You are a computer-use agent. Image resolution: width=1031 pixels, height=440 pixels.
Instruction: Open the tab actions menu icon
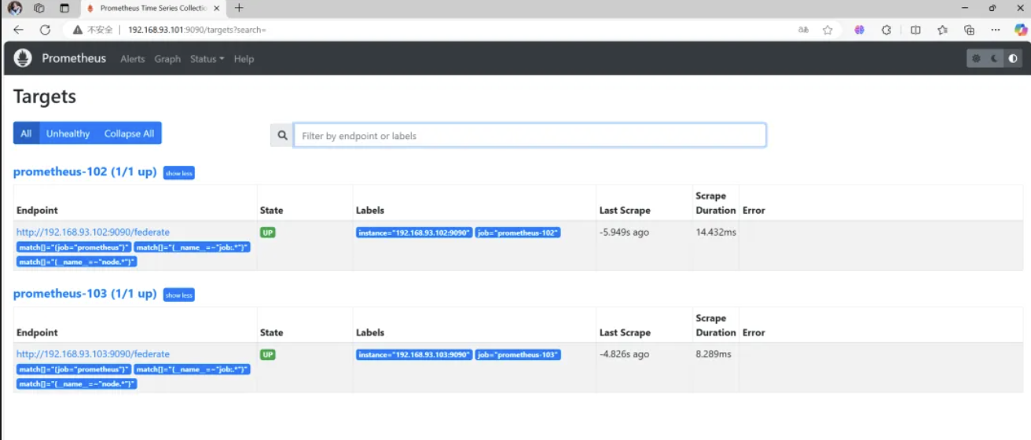64,8
